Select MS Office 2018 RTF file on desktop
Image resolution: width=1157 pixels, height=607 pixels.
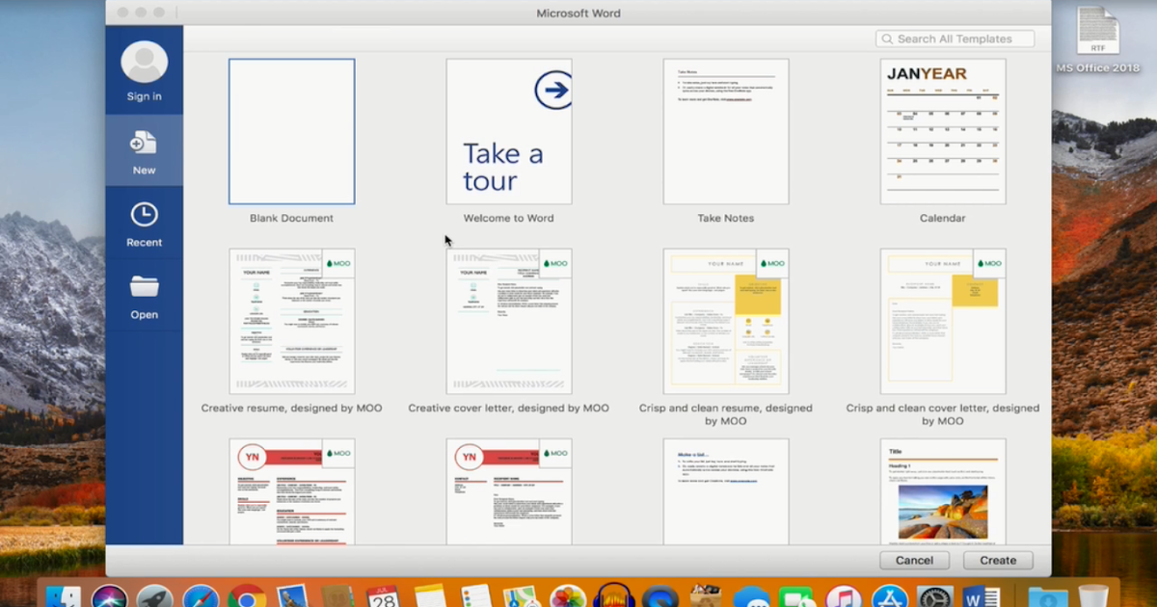coord(1097,40)
